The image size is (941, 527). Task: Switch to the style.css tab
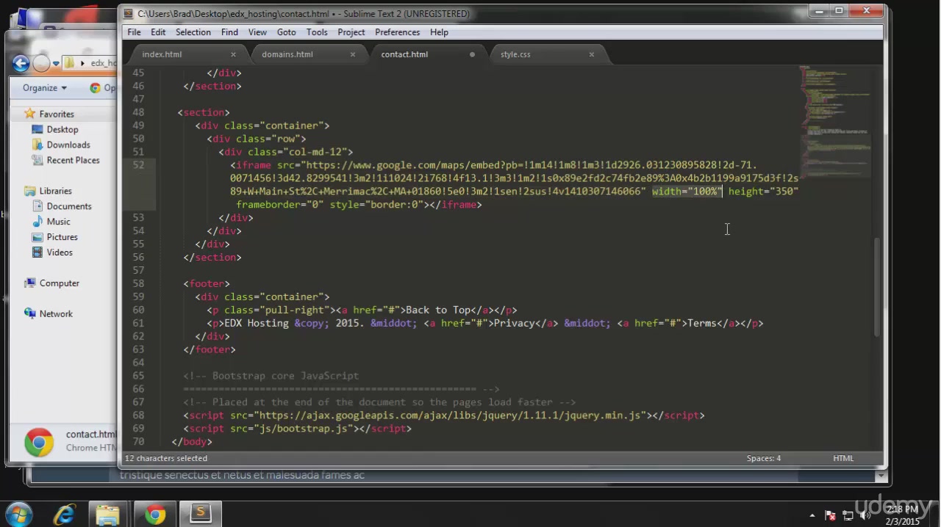(515, 54)
